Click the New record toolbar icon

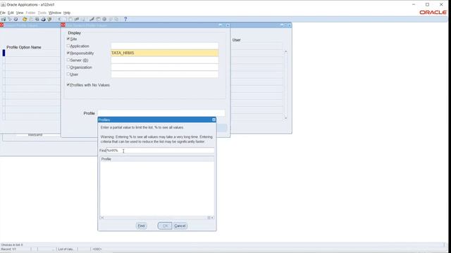[x=4, y=19]
